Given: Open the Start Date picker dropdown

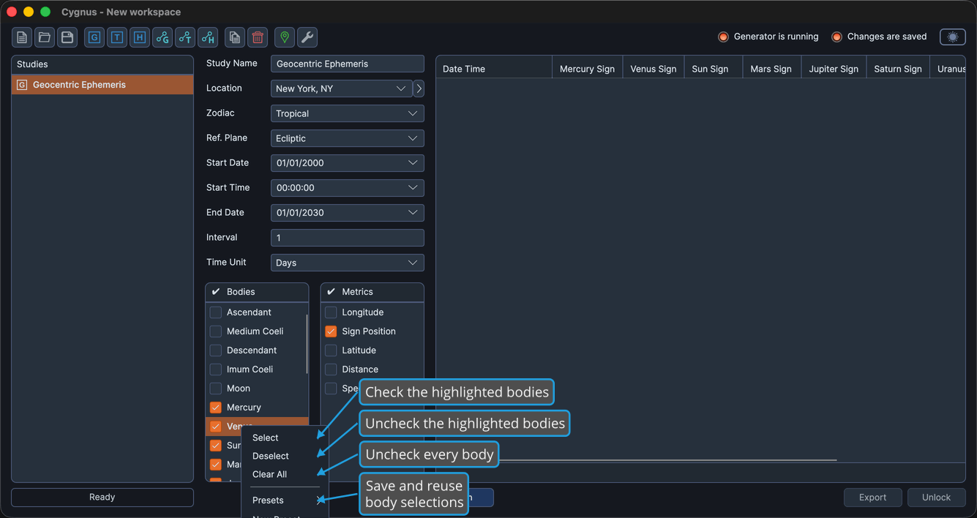Looking at the screenshot, I should pos(347,163).
